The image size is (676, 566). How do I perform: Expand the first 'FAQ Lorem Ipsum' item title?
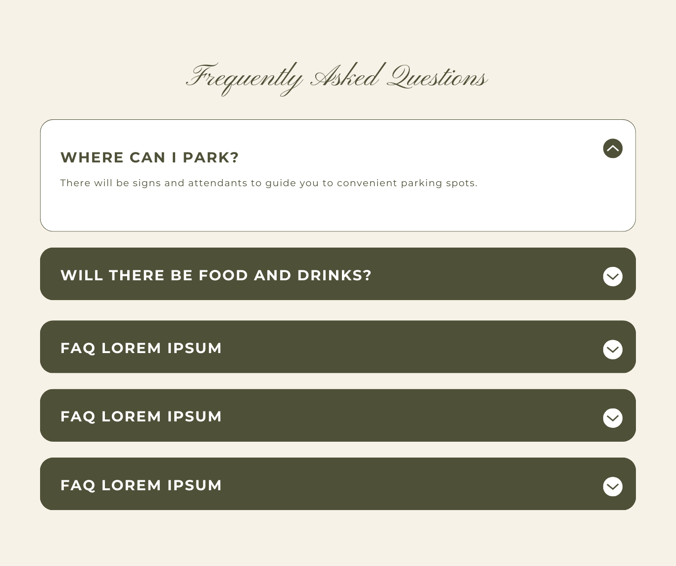coord(141,348)
